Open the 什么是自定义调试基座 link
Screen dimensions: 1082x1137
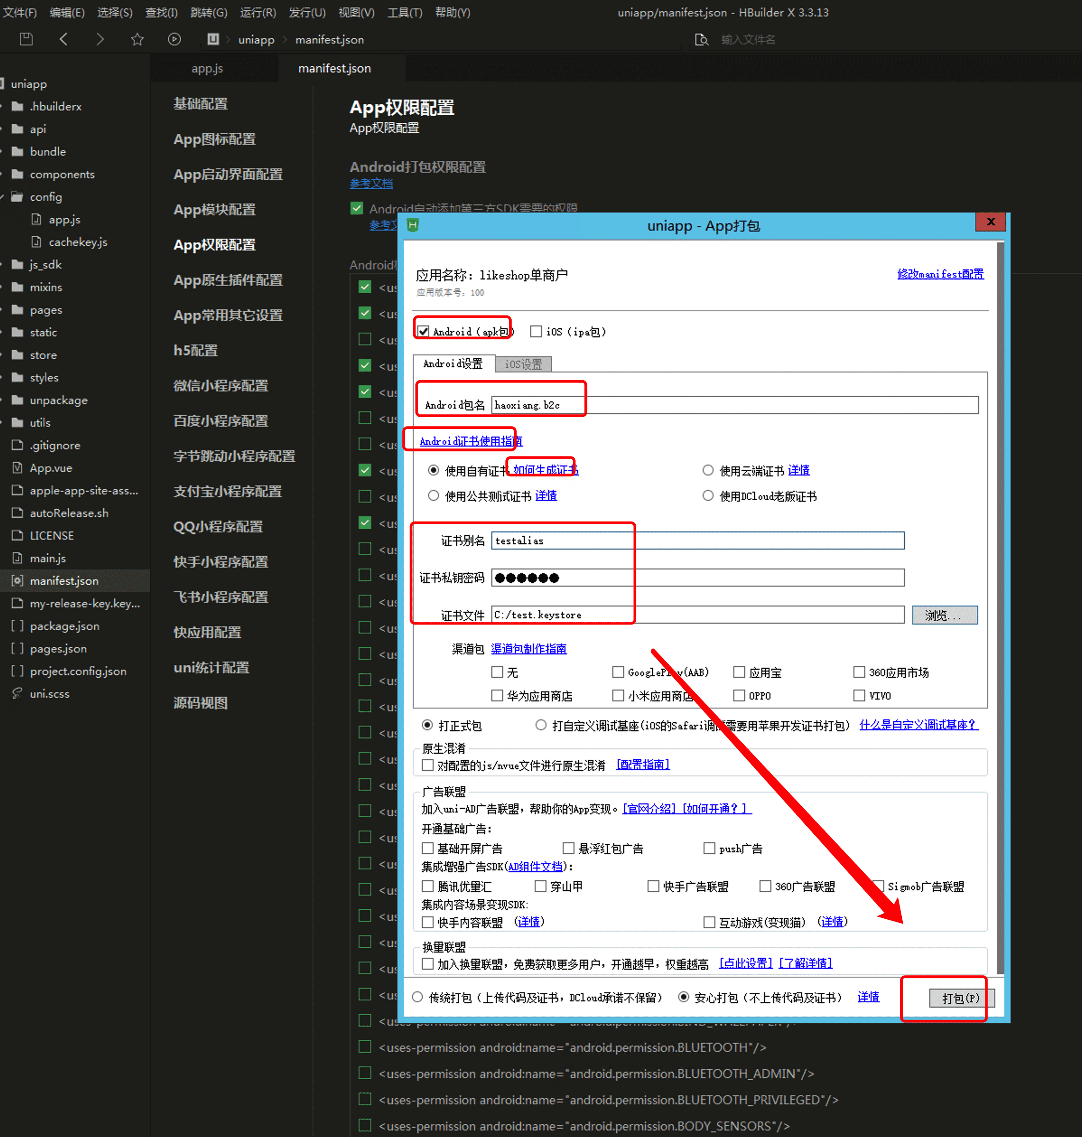click(919, 725)
